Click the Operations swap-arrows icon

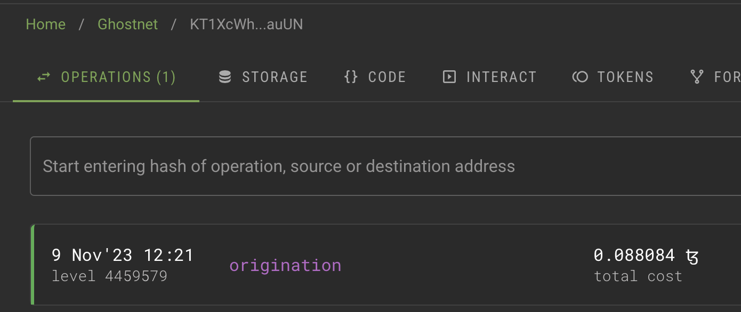click(x=44, y=77)
